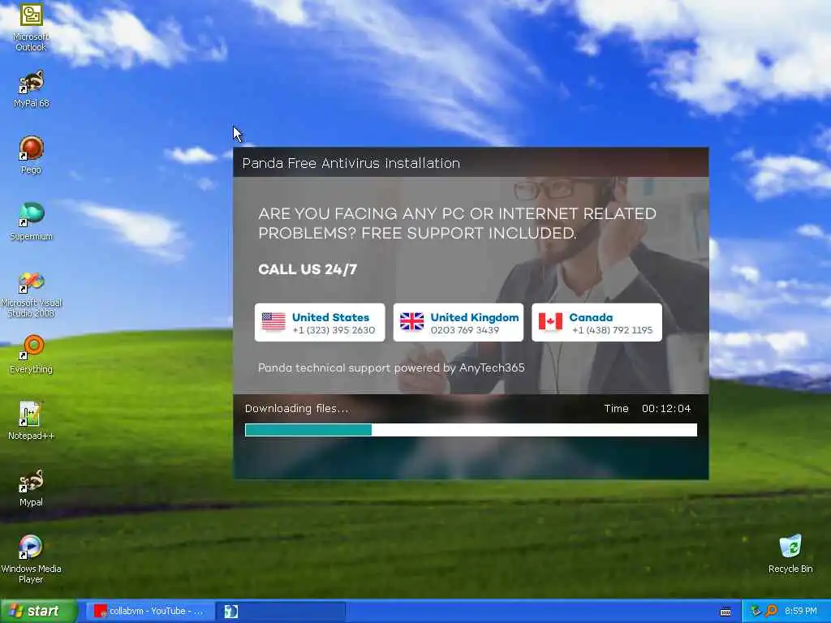Switch to collabvm - YouTube taskbar window
Image resolution: width=831 pixels, height=623 pixels.
(x=150, y=612)
